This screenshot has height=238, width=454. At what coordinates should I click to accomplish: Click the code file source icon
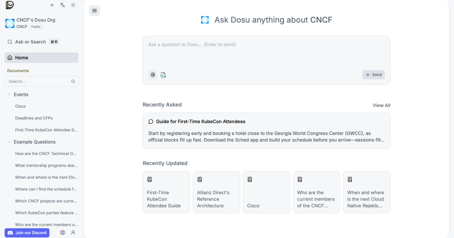click(163, 75)
